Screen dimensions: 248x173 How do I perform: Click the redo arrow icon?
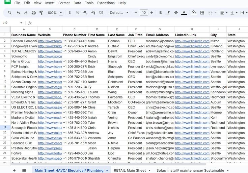(x=26, y=13)
